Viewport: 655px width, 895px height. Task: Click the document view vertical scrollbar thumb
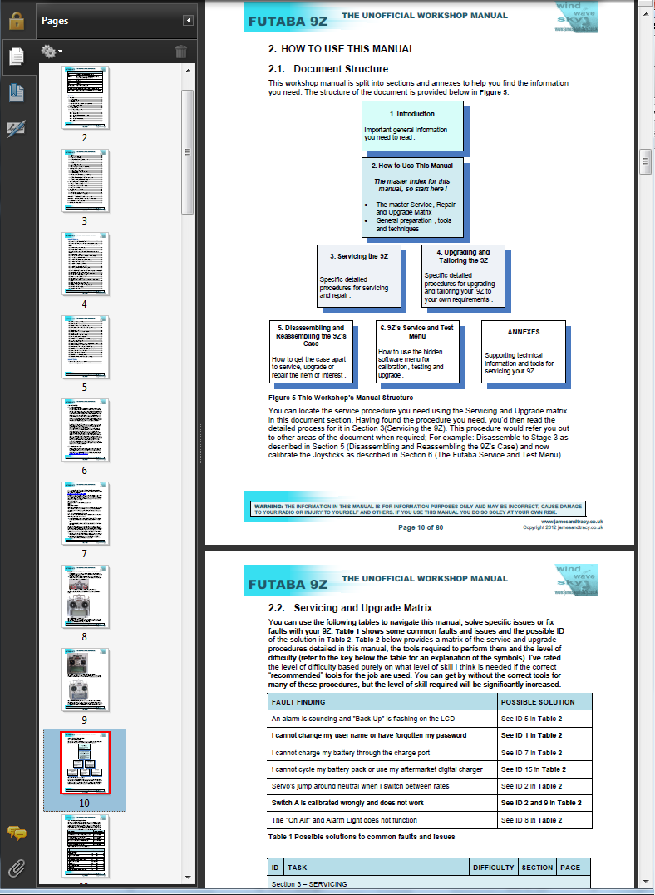[645, 161]
